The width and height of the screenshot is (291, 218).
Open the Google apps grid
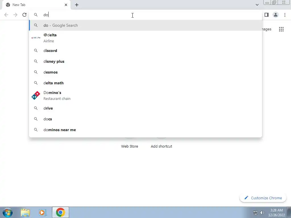click(x=281, y=29)
